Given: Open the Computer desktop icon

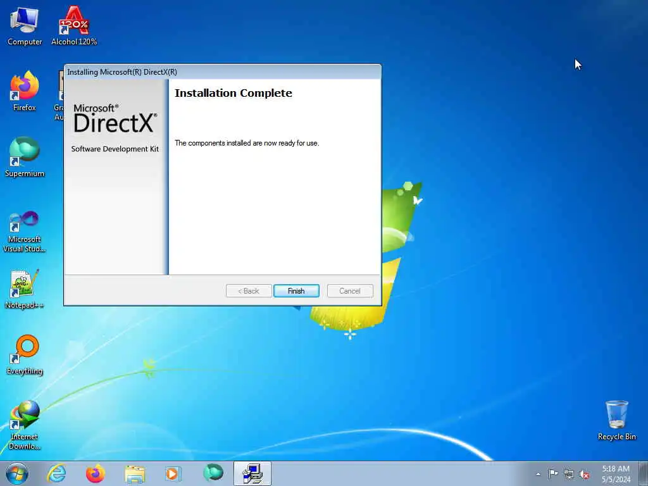Looking at the screenshot, I should [x=25, y=25].
